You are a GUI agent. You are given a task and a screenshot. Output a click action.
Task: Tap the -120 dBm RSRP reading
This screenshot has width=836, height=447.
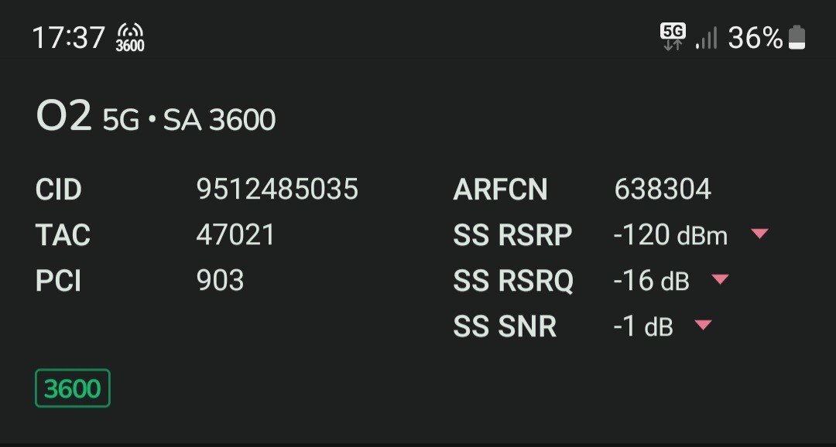click(670, 235)
